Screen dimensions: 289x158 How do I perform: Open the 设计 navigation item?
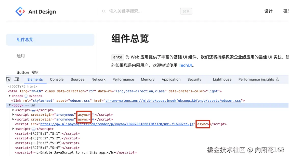click(268, 11)
